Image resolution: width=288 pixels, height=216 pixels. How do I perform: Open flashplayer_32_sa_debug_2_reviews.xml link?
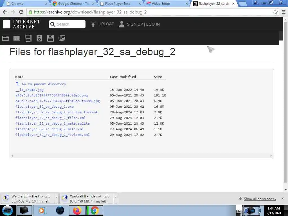pyautogui.click(x=53, y=135)
